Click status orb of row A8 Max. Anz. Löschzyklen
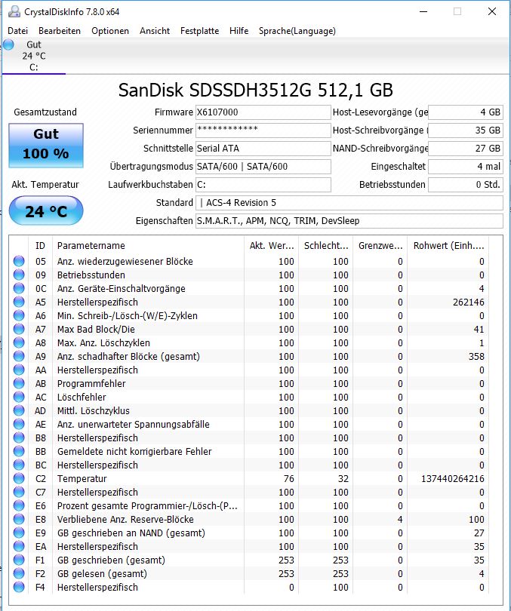This screenshot has height=611, width=511. click(x=19, y=342)
